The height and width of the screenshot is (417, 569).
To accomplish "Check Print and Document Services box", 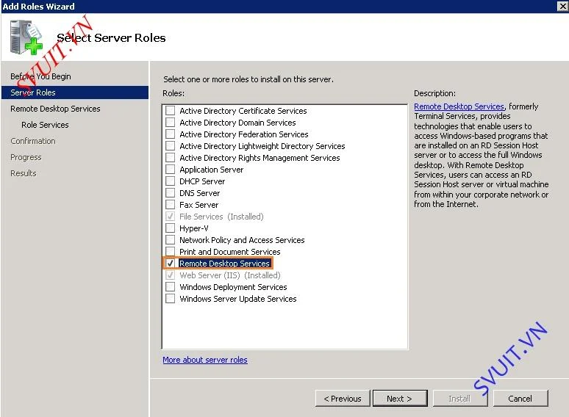I will click(171, 251).
